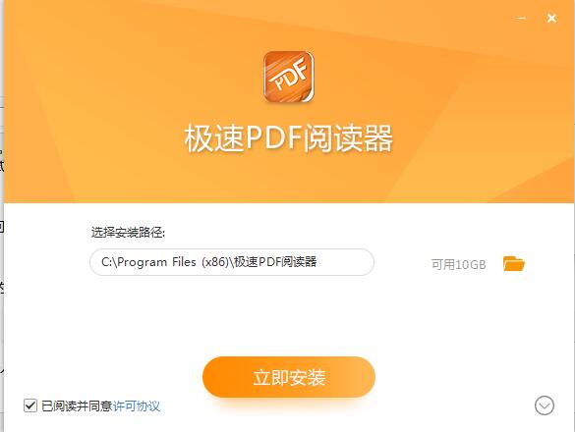Click C:\Program Files text in path box

coord(148,262)
